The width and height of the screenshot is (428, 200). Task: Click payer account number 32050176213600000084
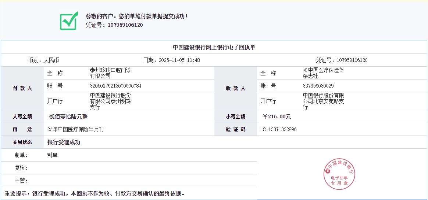[x=115, y=86]
